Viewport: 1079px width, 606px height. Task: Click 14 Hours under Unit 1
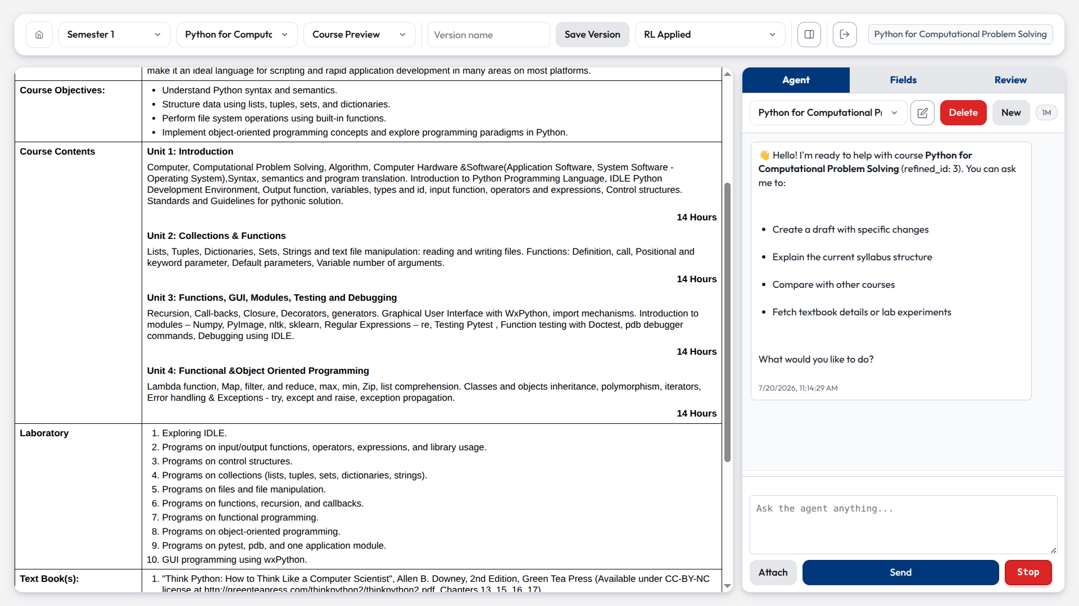tap(696, 218)
